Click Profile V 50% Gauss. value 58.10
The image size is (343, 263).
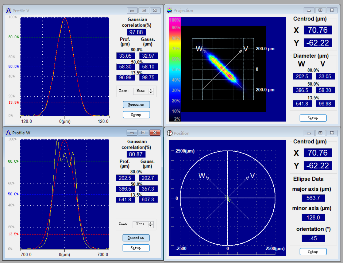click(x=148, y=66)
